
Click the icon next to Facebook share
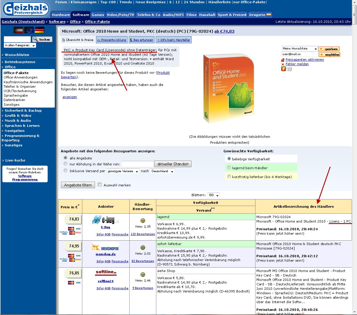(x=289, y=69)
